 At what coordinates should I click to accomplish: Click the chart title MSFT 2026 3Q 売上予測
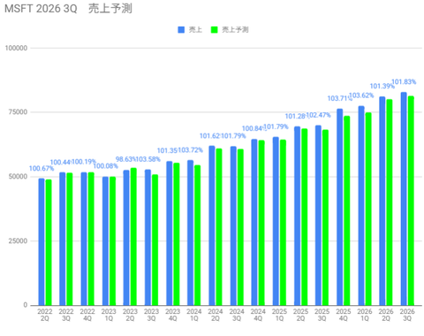68,9
